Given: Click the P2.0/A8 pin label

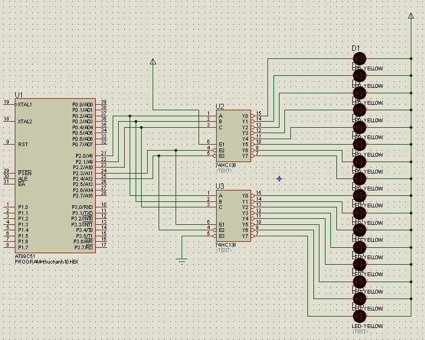Looking at the screenshot, I should pyautogui.click(x=84, y=156).
